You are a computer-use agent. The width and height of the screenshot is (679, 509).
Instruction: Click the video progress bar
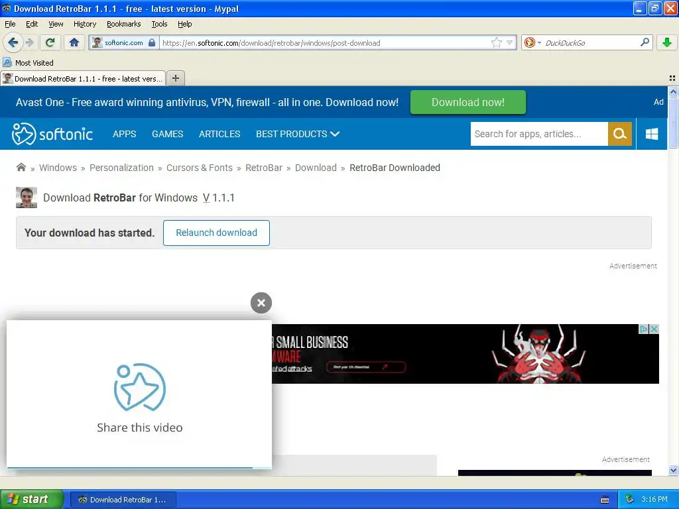(x=139, y=468)
